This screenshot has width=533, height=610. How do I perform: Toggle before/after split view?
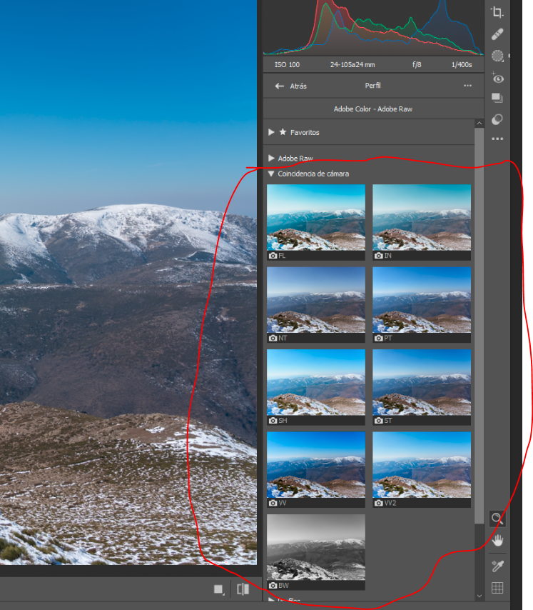point(243,589)
